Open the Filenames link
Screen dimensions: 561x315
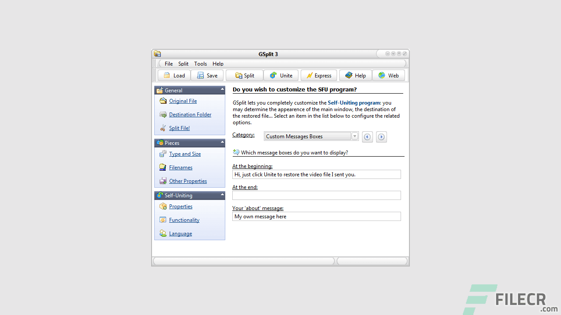pyautogui.click(x=181, y=168)
